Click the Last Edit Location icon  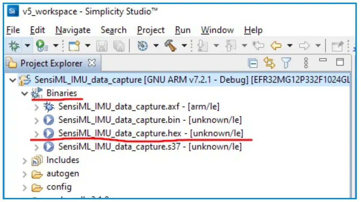(258, 45)
